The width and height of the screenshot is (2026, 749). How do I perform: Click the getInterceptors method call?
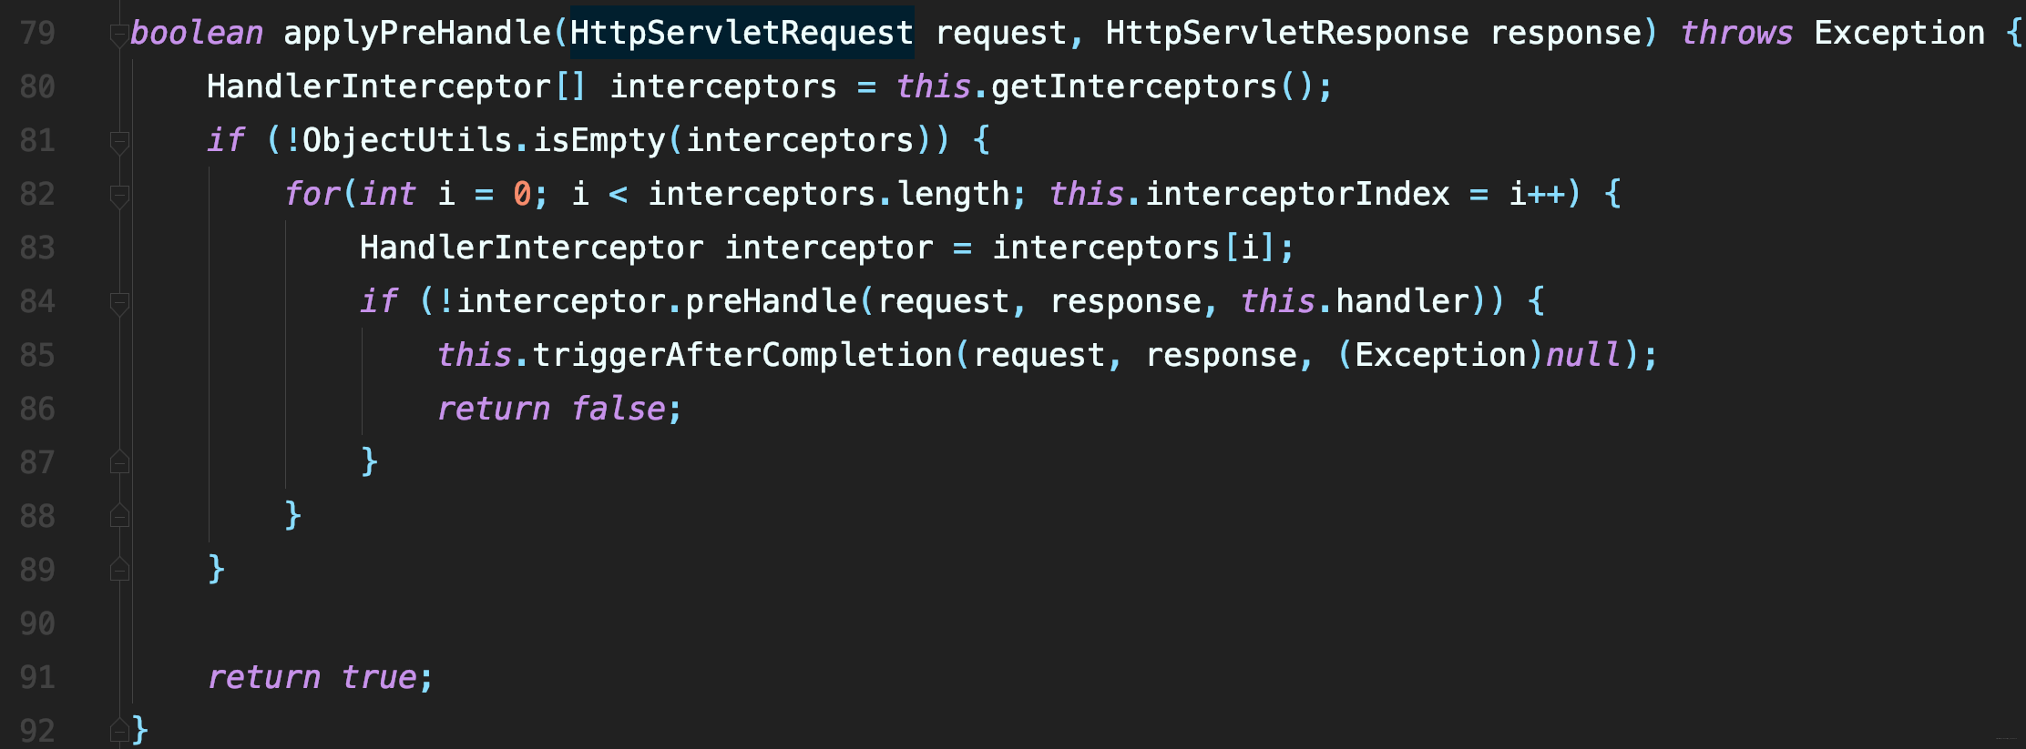click(1133, 86)
